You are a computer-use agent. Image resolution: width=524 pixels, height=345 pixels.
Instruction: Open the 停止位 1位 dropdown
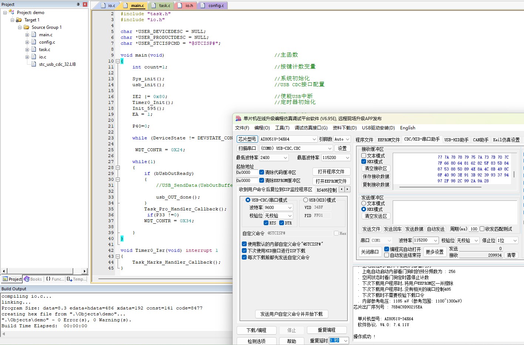(x=515, y=240)
